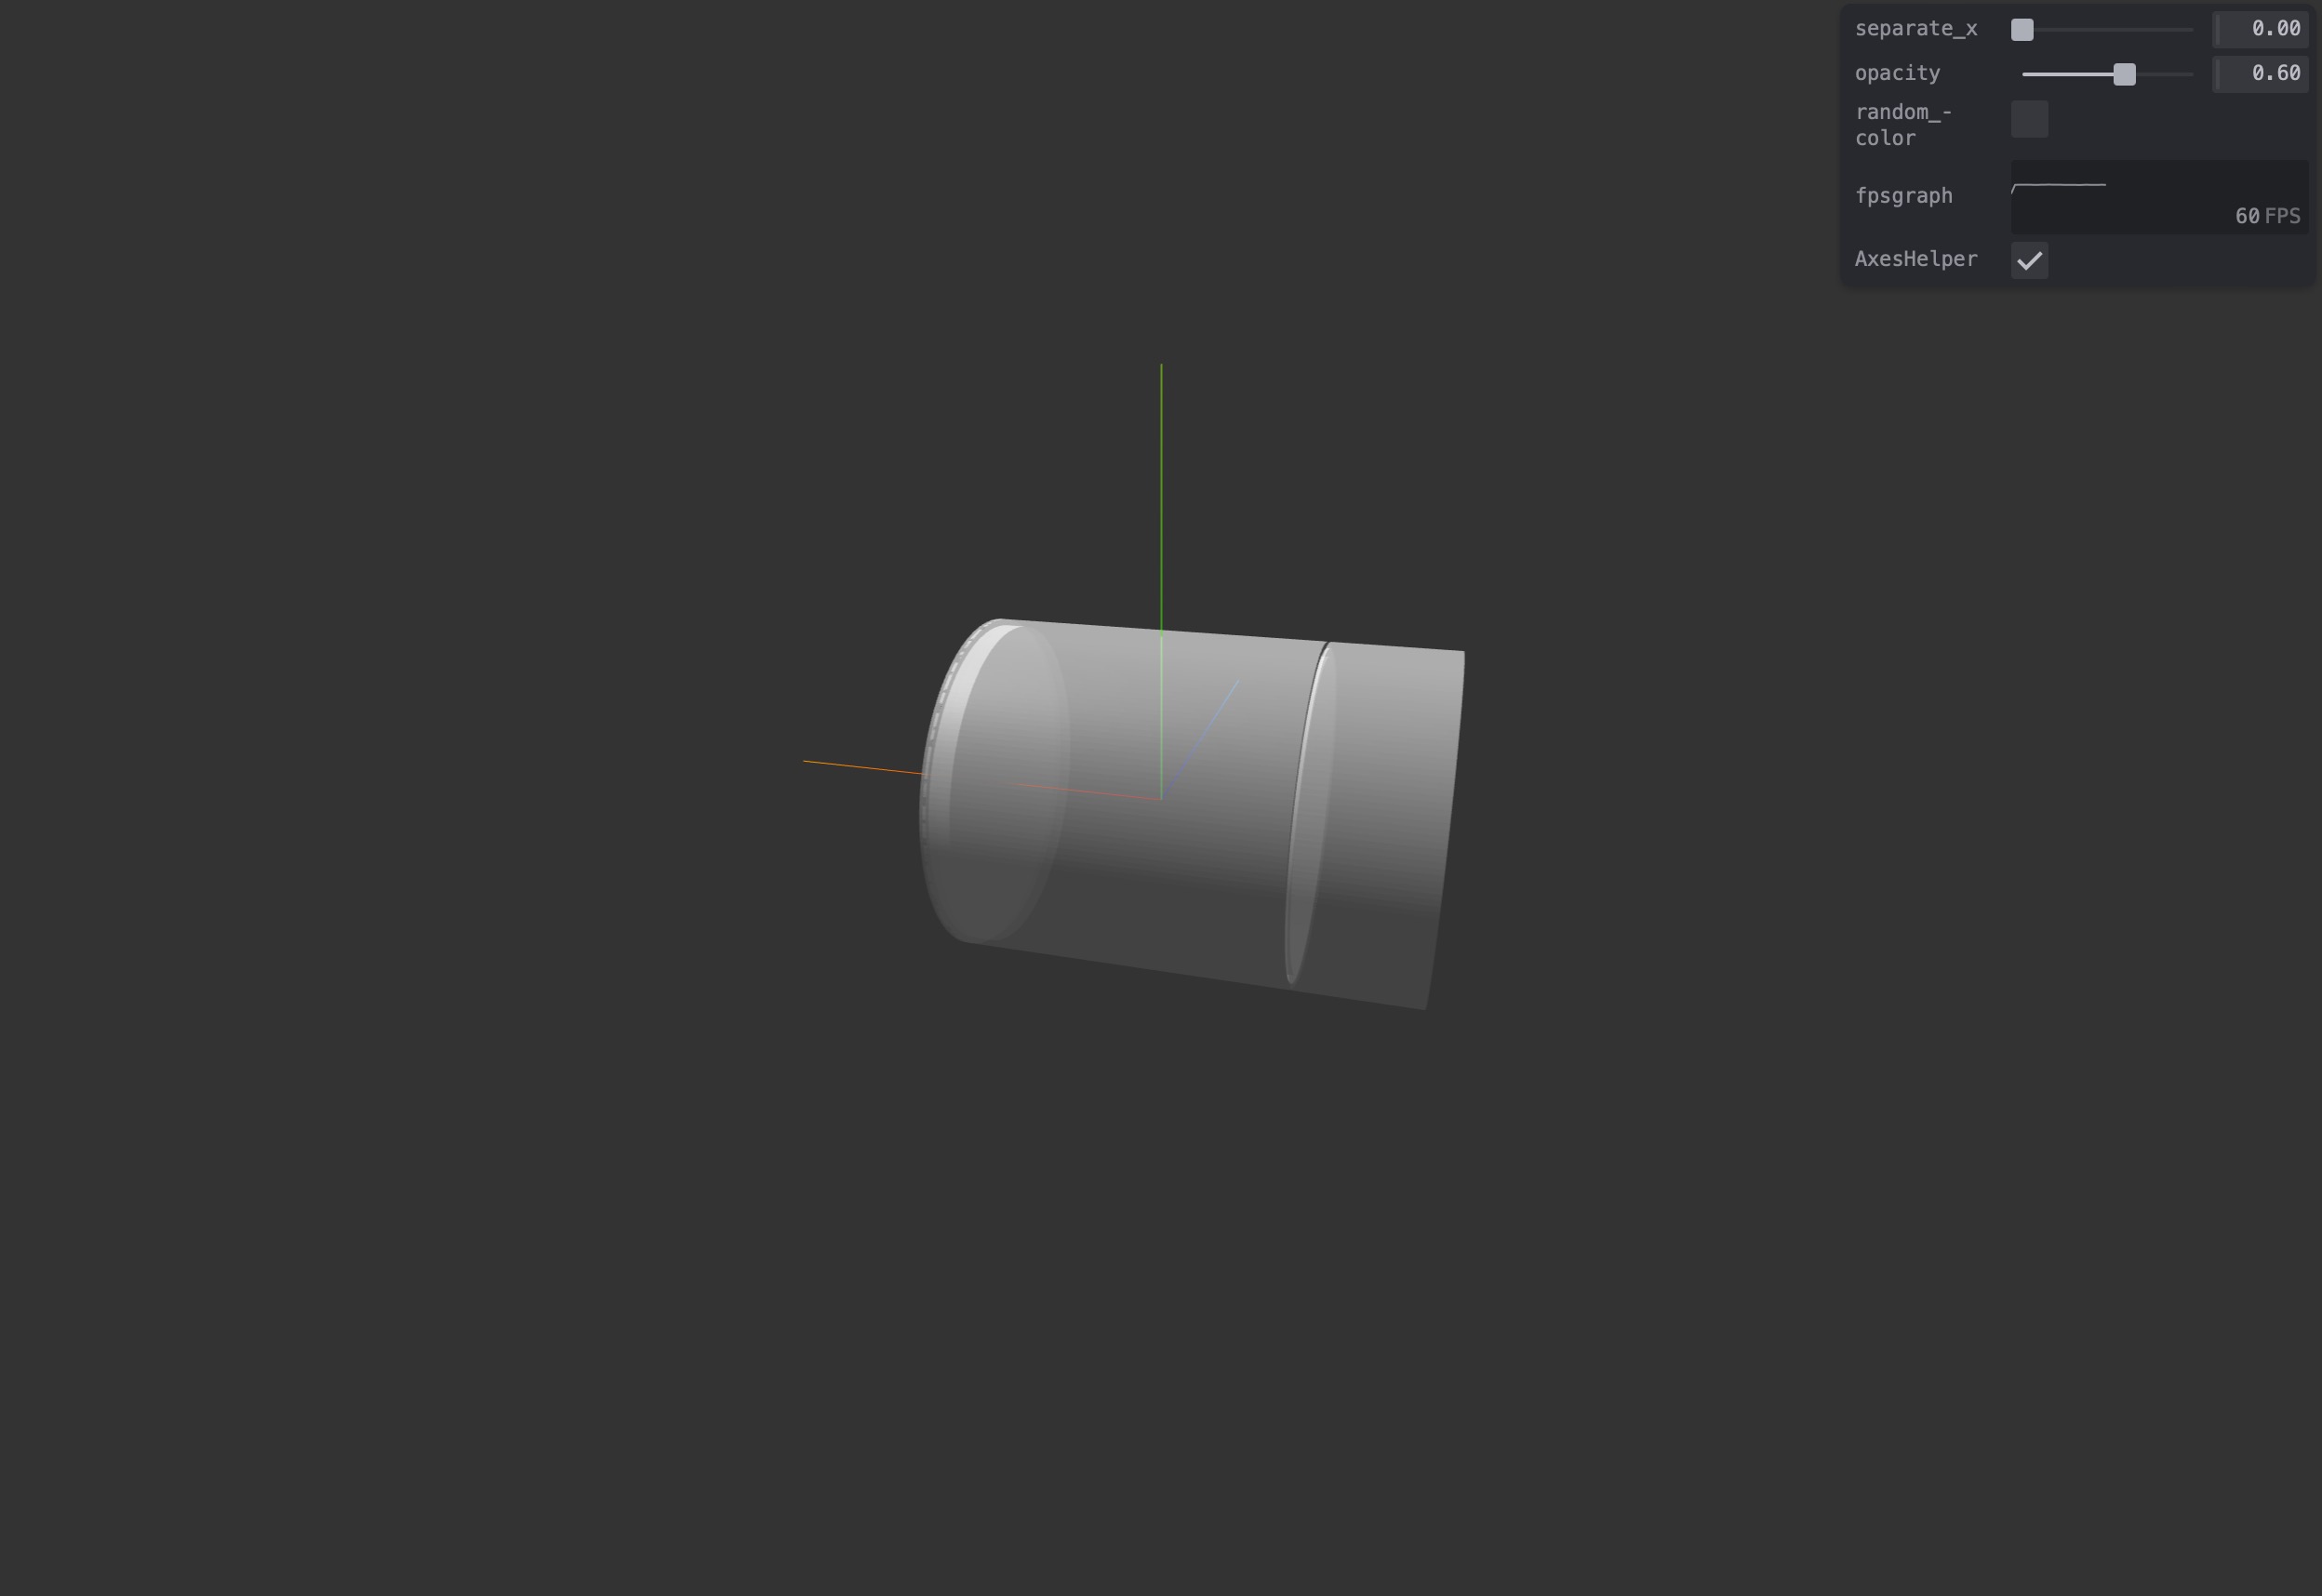
Task: Click the AxesHelper label text
Action: point(1915,259)
